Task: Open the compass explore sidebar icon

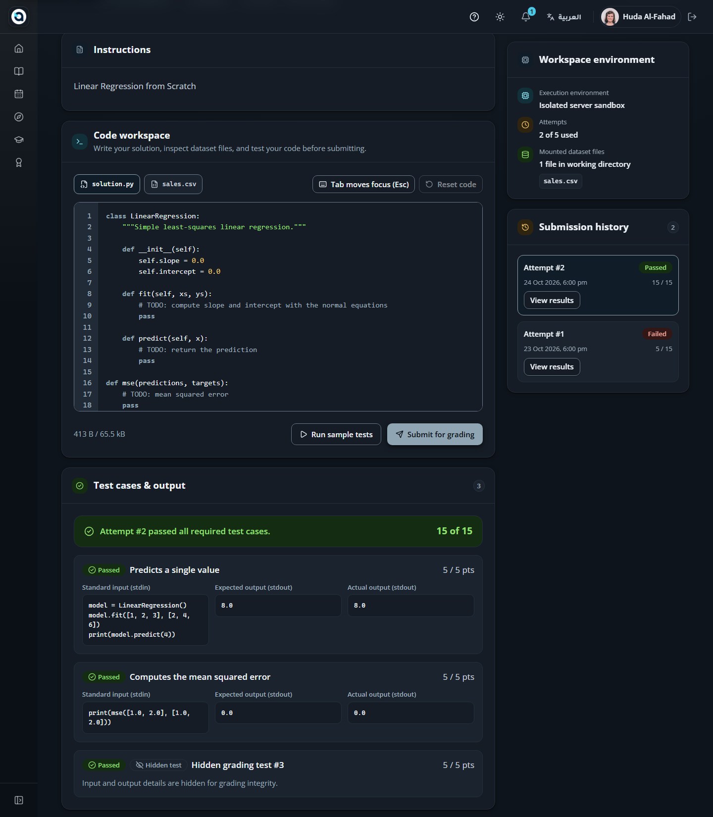Action: tap(19, 117)
